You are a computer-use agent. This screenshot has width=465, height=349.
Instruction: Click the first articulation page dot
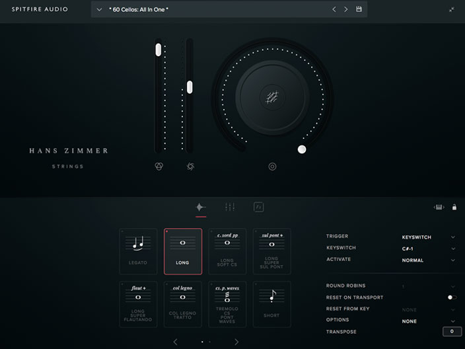pos(202,342)
